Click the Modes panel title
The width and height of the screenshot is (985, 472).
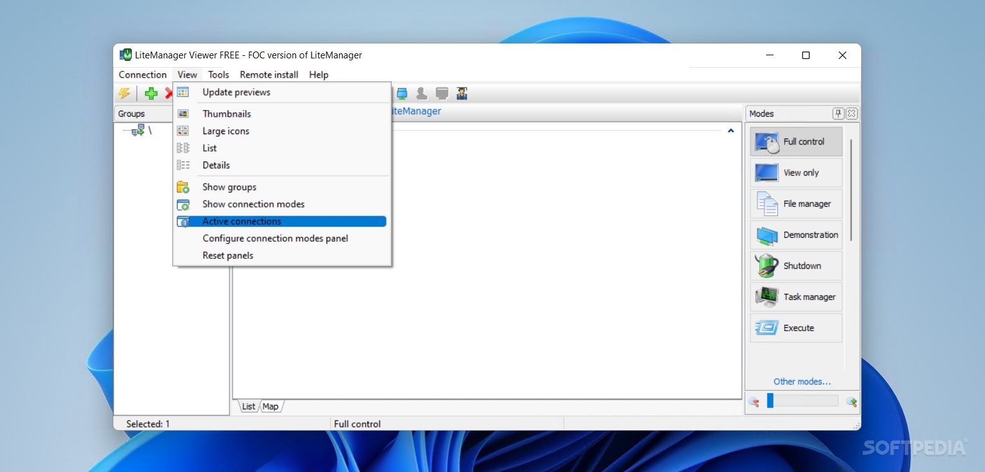coord(761,114)
